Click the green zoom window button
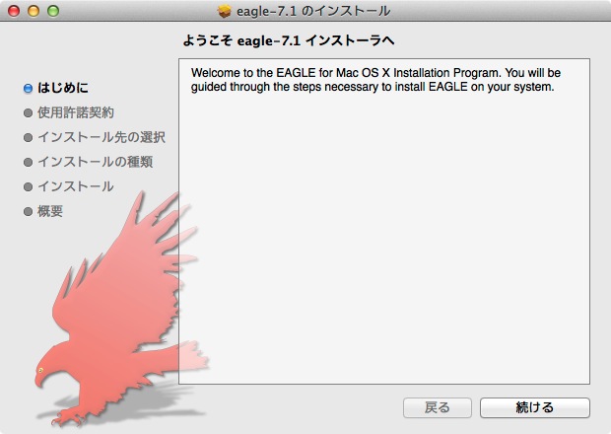Screen dimensions: 611x434 (53, 11)
